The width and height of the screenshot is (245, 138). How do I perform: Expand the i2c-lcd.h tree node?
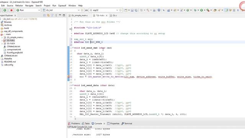[x=2, y=43]
